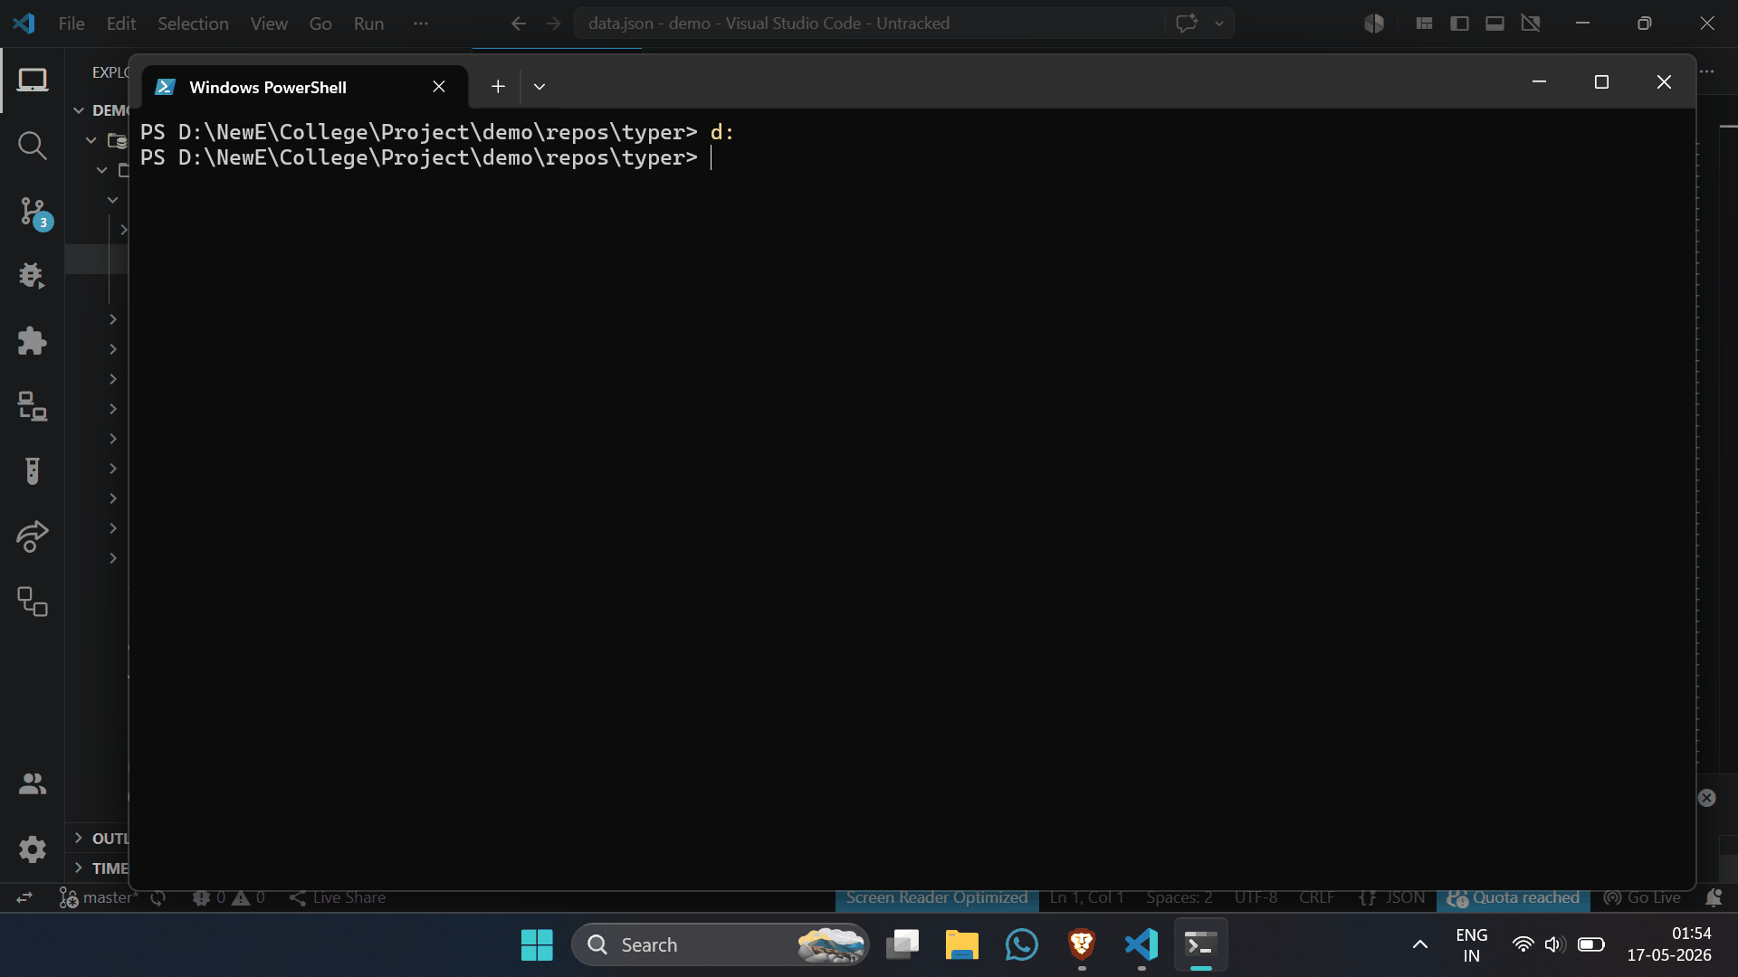The width and height of the screenshot is (1738, 977).
Task: Open File Explorer from the taskbar
Action: (961, 945)
